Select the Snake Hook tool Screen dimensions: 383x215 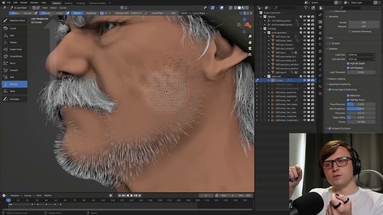pos(14,49)
